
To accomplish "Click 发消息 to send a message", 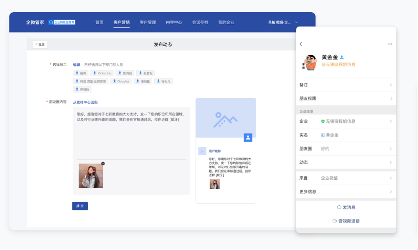I will click(x=346, y=207).
